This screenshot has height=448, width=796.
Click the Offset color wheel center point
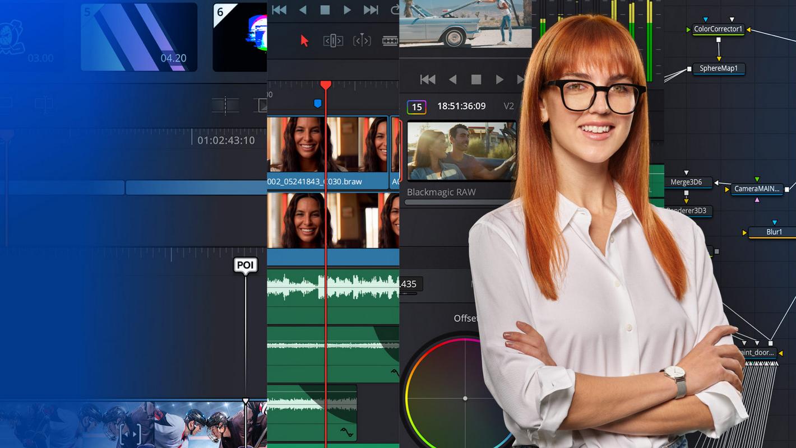pyautogui.click(x=465, y=399)
